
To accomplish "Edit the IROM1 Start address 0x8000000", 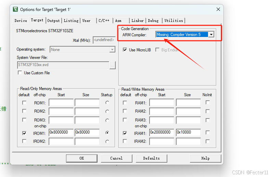I will pyautogui.click(x=61, y=132).
